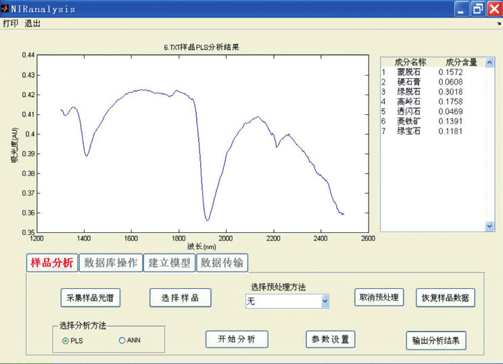Image resolution: width=503 pixels, height=364 pixels.
Task: Switch to the 建立模型 tab
Action: 170,263
